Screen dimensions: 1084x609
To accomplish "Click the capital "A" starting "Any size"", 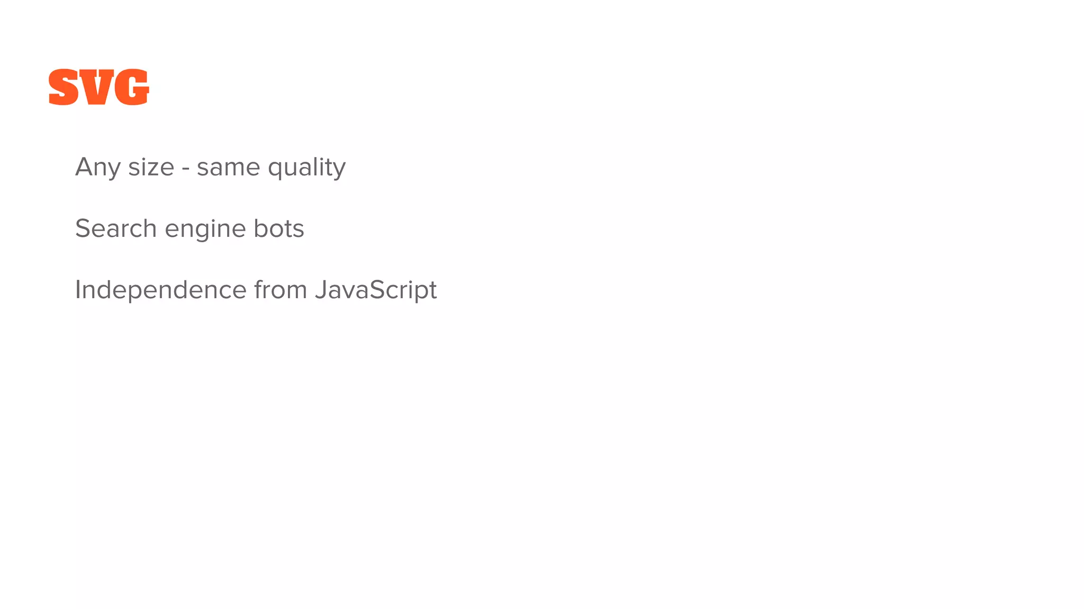I will pos(85,168).
